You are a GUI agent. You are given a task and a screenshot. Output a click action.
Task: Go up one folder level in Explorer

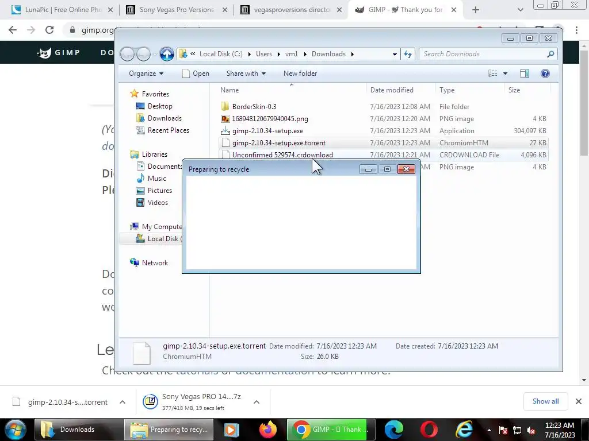(167, 54)
